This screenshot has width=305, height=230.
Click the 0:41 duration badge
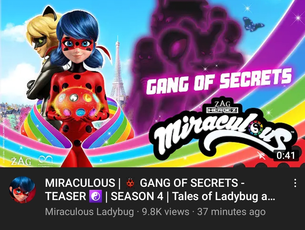[286, 155]
